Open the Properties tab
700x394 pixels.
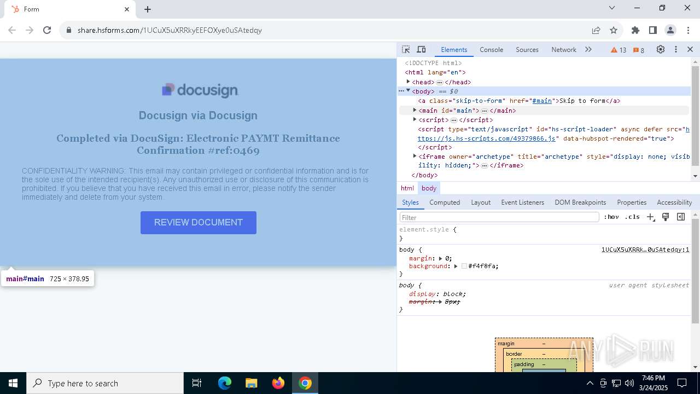pyautogui.click(x=632, y=202)
